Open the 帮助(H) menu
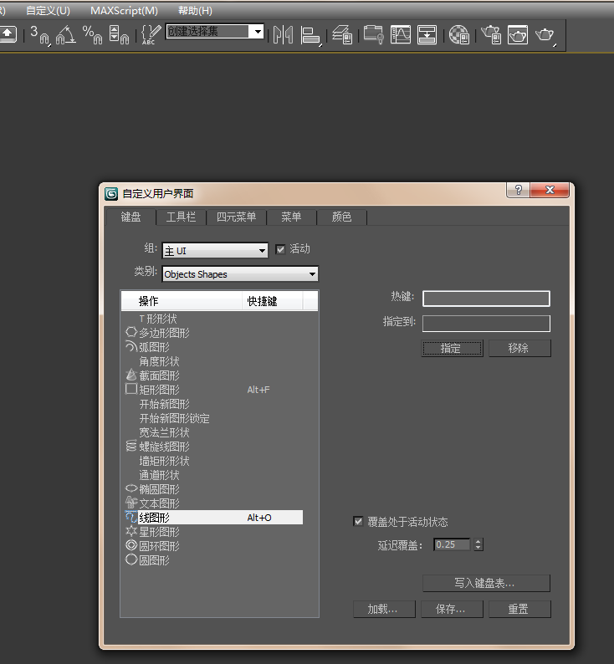The height and width of the screenshot is (664, 614). point(195,11)
